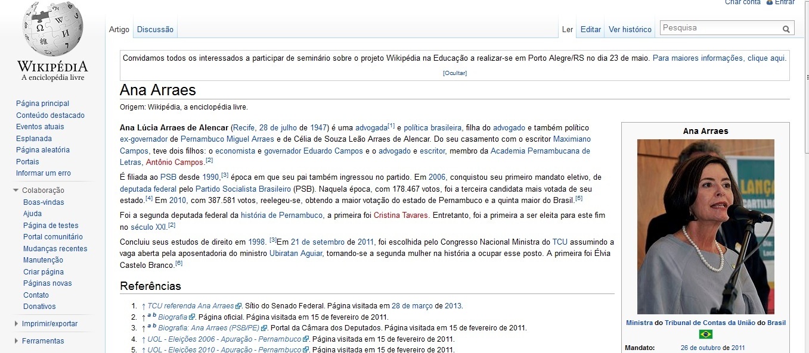Go to Página principal
The image size is (809, 353).
pos(42,104)
